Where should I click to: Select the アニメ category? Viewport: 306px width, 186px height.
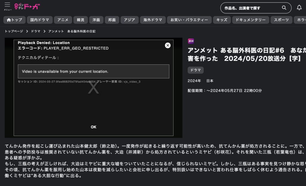(63, 20)
